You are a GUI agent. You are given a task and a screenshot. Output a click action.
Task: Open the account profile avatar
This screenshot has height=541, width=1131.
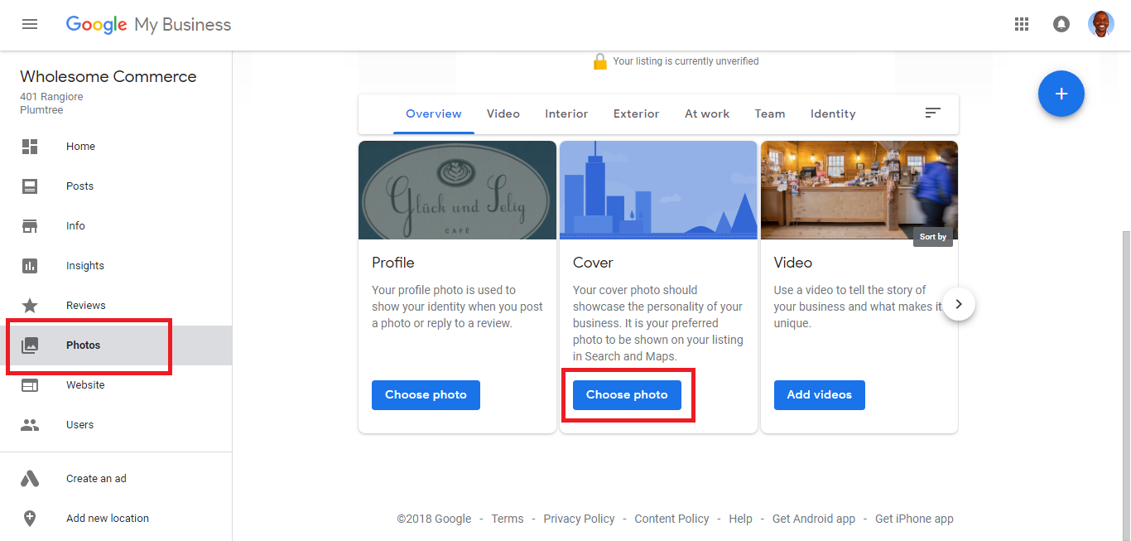pyautogui.click(x=1100, y=24)
